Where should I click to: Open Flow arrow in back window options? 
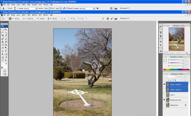point(60,8)
